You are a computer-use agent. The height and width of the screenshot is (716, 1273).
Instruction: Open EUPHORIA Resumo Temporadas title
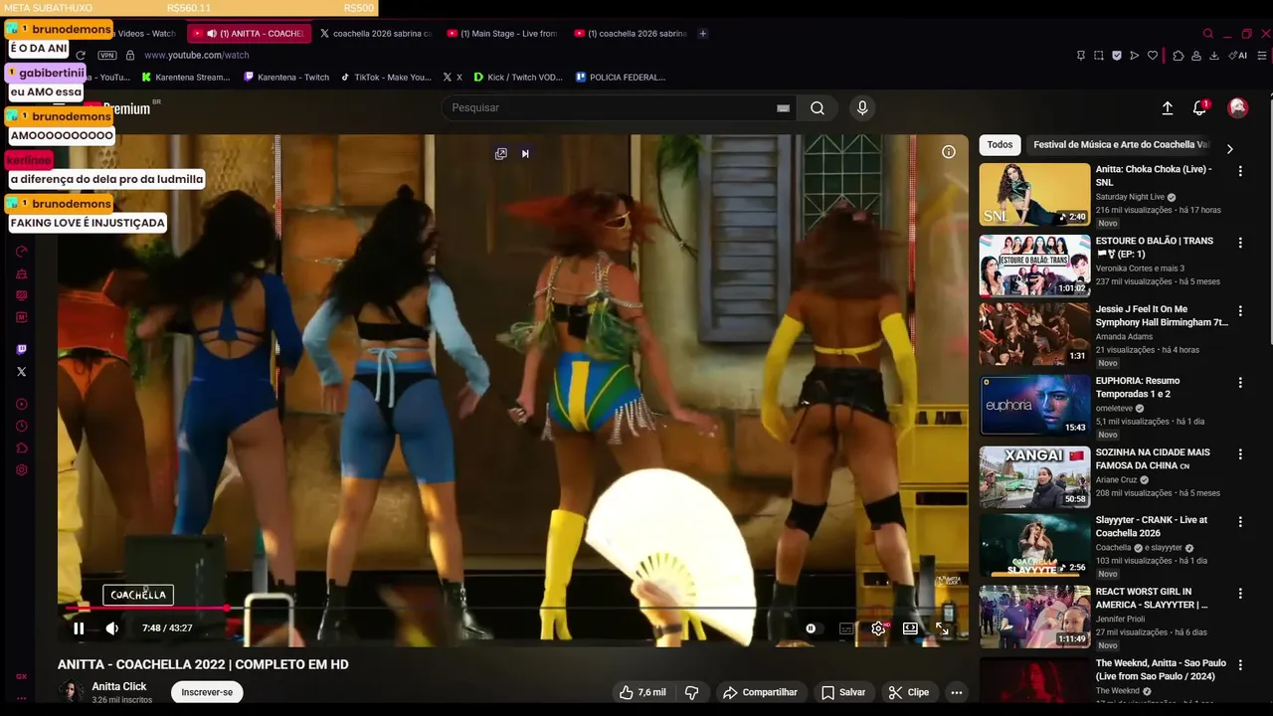point(1138,387)
